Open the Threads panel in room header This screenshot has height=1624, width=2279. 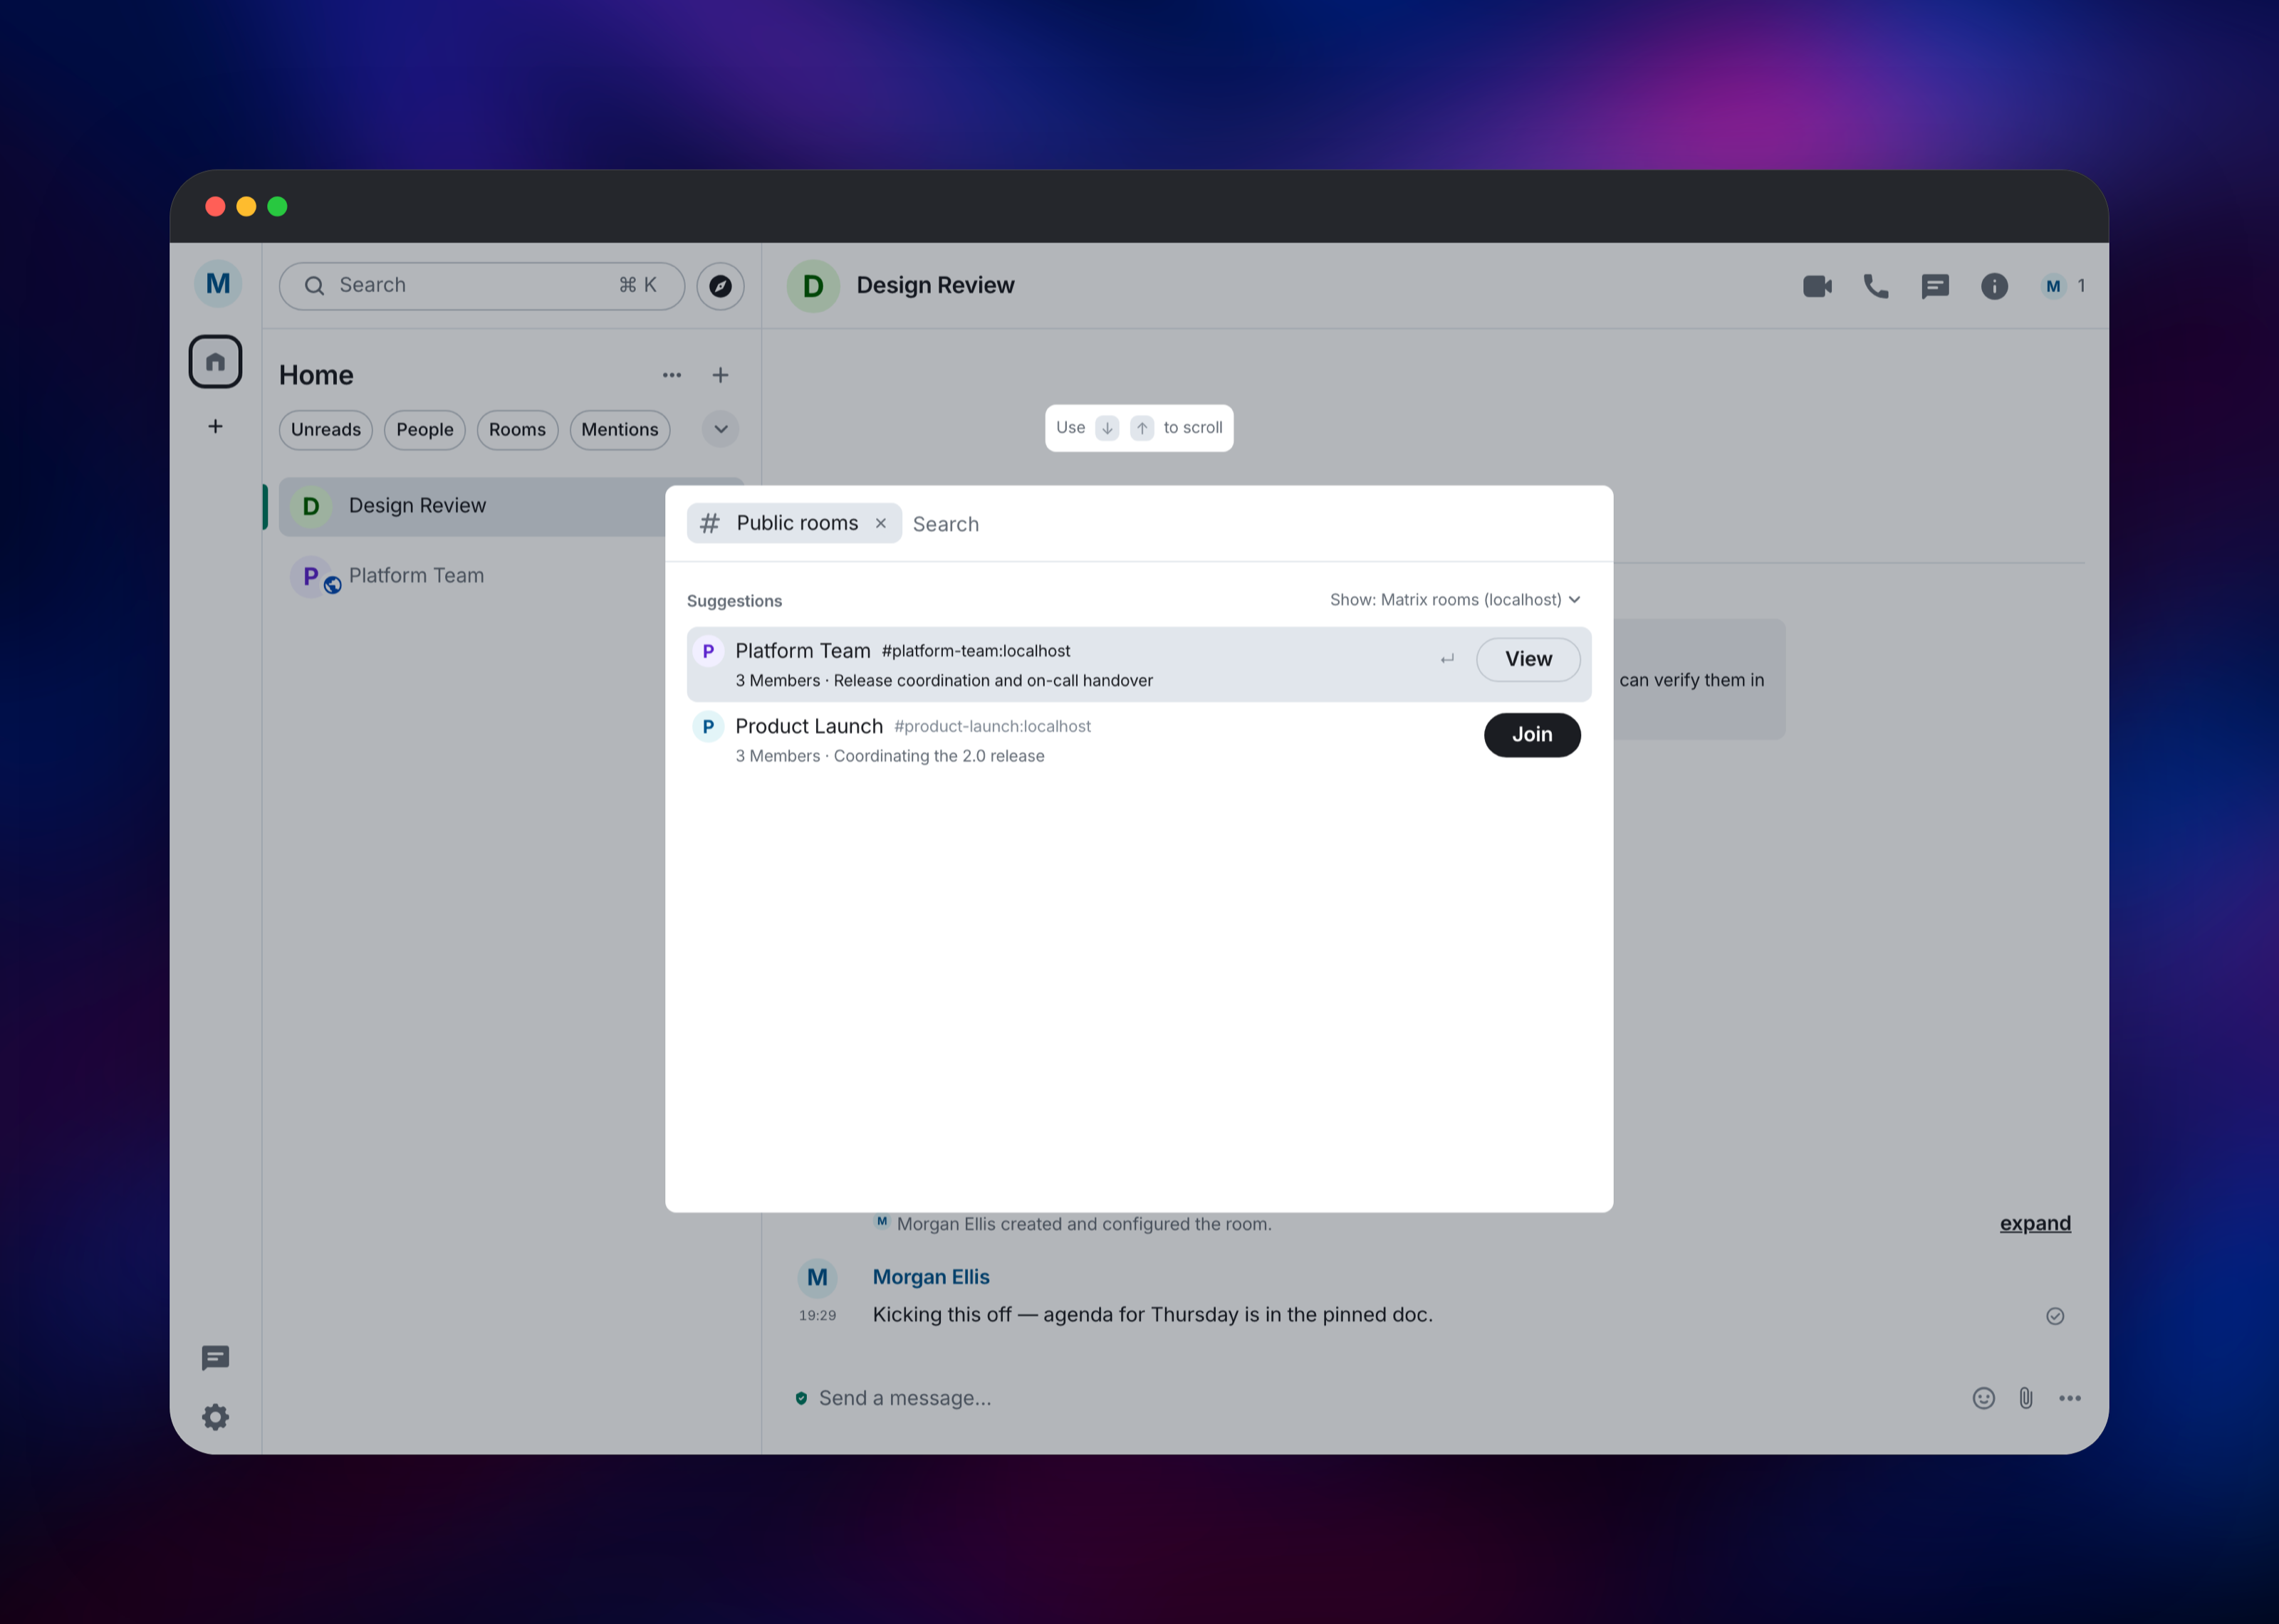1935,287
